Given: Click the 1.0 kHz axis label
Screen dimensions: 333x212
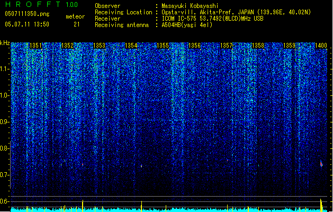Looking at the screenshot, I should point(4,95).
